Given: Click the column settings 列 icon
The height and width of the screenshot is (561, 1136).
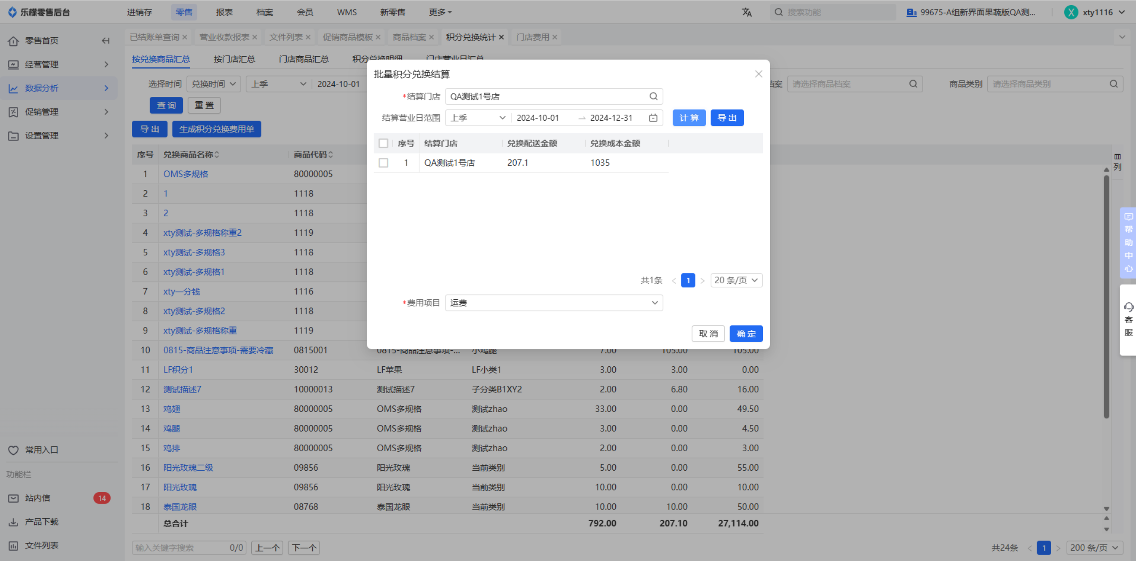Looking at the screenshot, I should [x=1117, y=161].
